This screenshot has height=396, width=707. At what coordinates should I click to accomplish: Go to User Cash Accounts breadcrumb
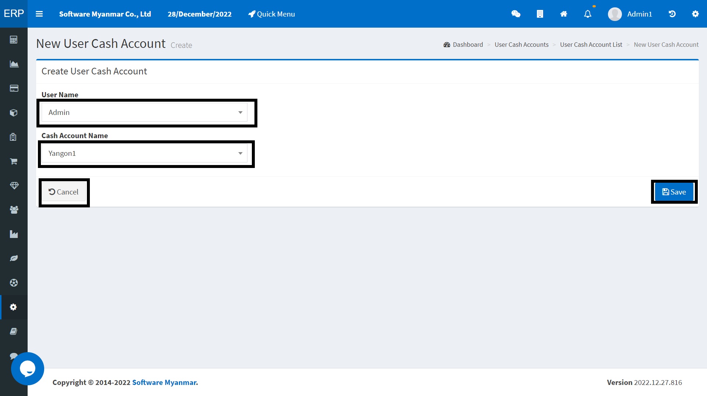point(521,45)
